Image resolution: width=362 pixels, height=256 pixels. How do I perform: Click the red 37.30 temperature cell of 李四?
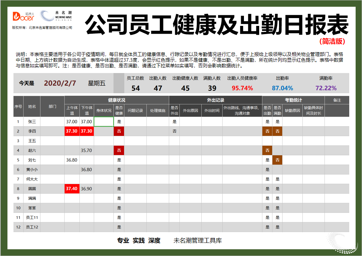[72, 131]
